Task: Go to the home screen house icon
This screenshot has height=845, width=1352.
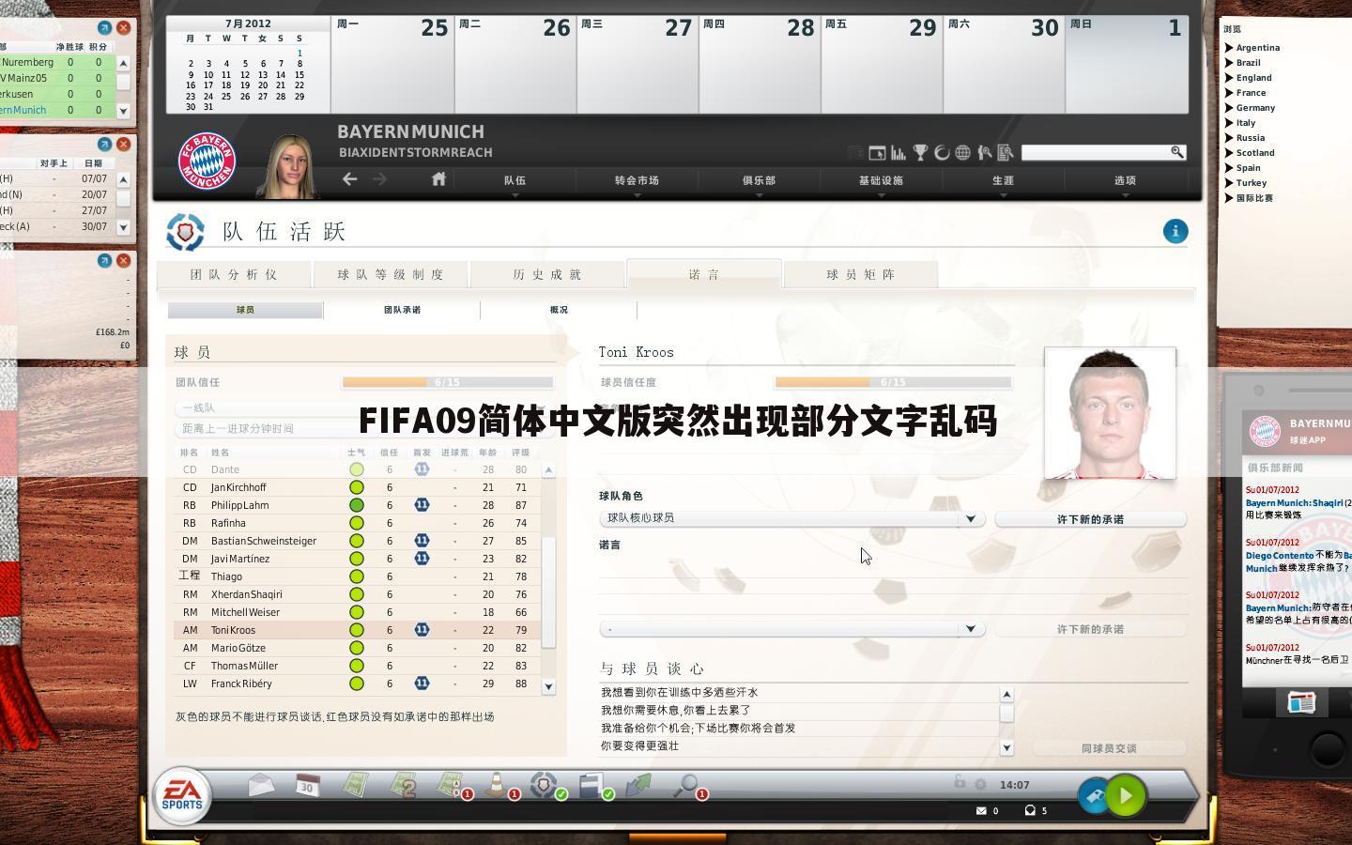Action: 438,178
